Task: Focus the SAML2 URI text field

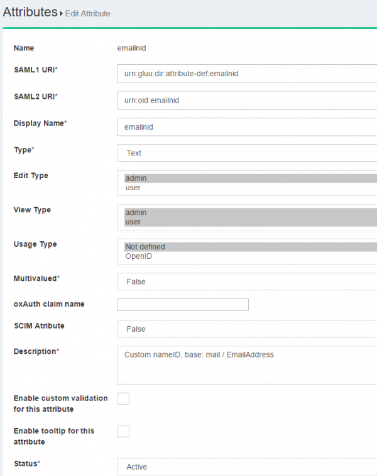Action: point(246,100)
